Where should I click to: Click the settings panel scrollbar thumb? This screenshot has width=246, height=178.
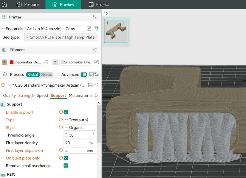click(99, 124)
